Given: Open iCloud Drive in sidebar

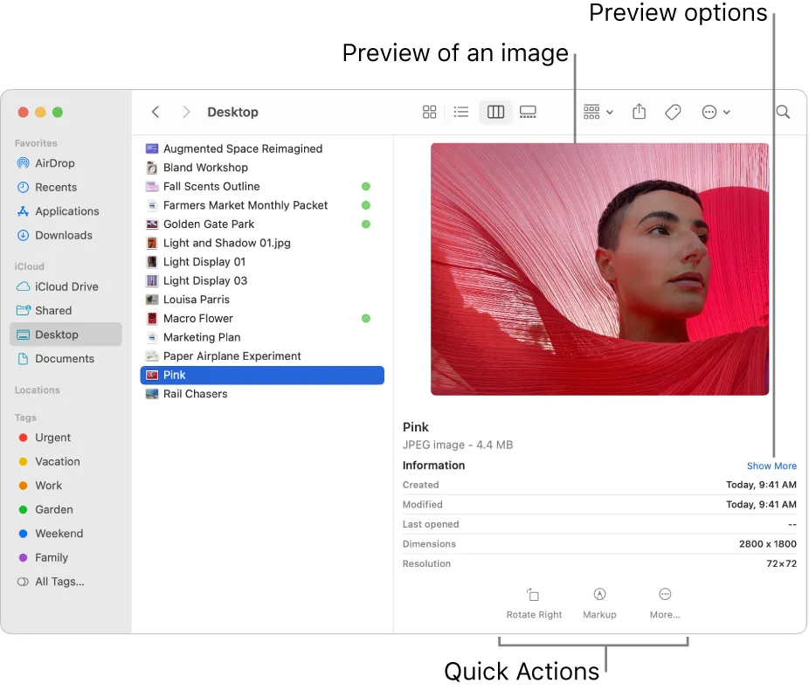Looking at the screenshot, I should (66, 286).
